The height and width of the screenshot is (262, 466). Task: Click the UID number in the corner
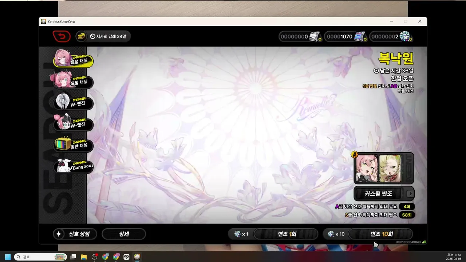coord(408,242)
